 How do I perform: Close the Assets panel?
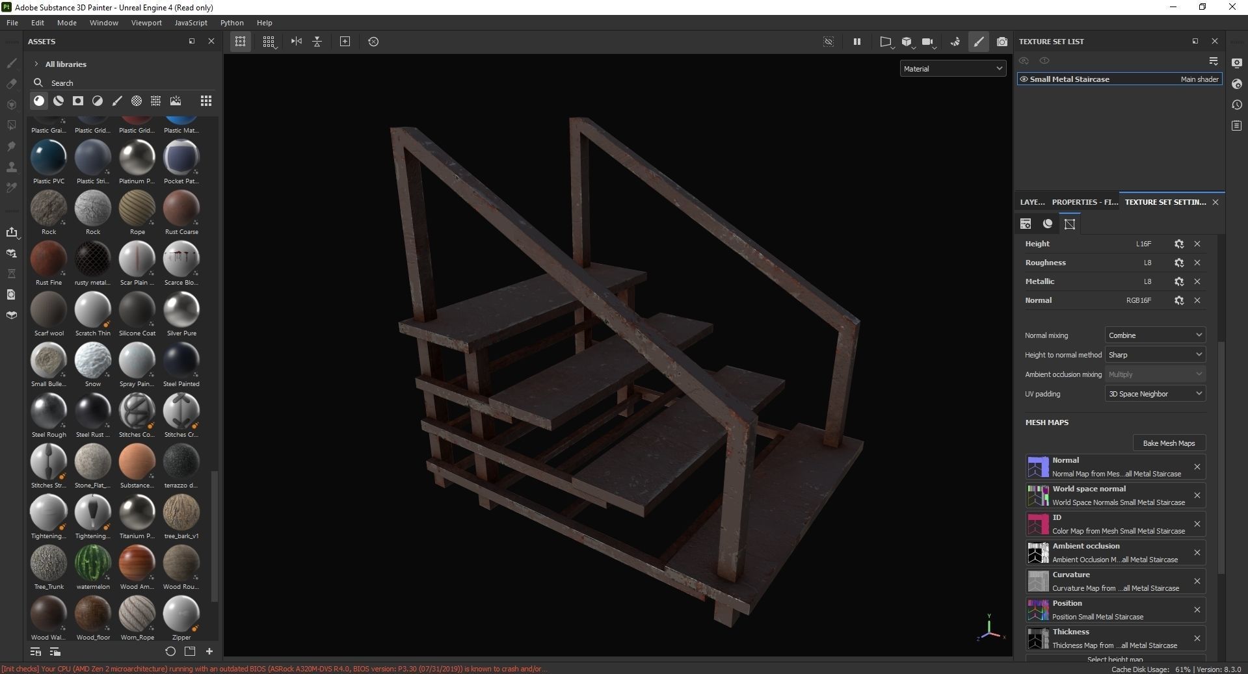211,41
